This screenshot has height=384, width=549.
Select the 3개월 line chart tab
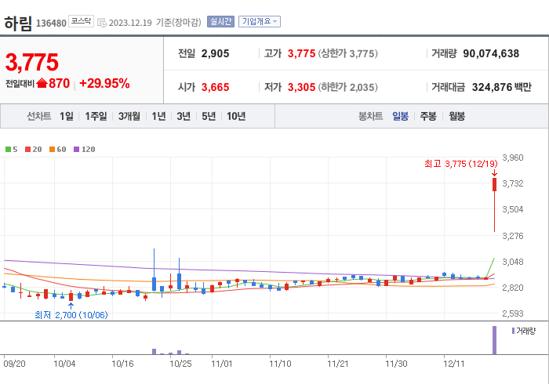click(x=129, y=116)
